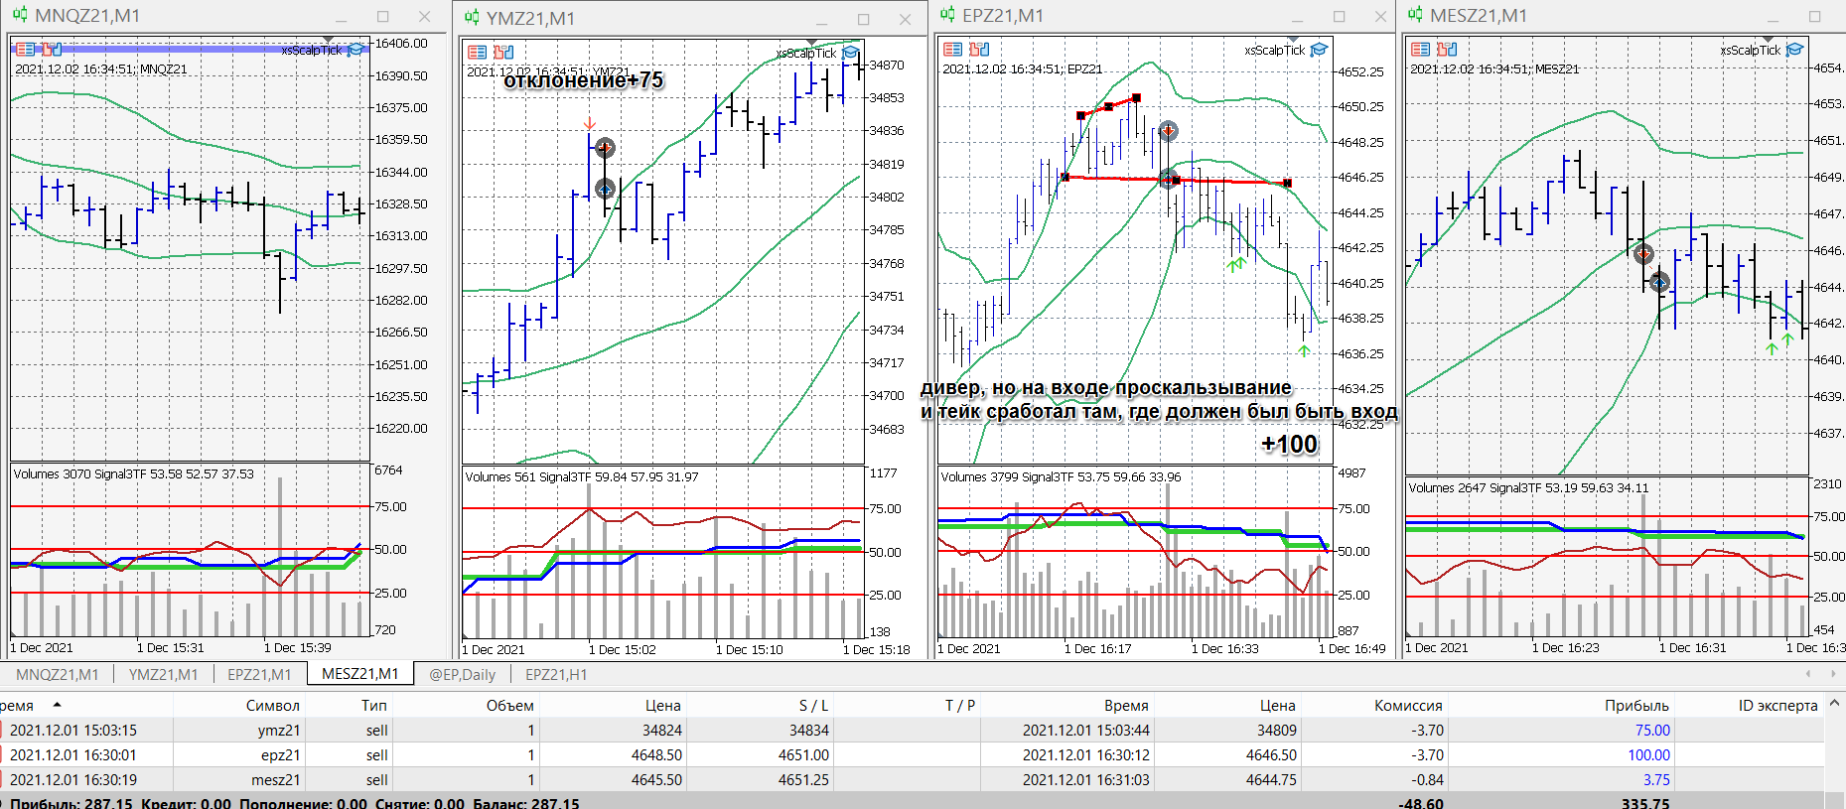Click sell entry marker on EPZ21 chart
Viewport: 1846px width, 809px height.
tap(1169, 130)
